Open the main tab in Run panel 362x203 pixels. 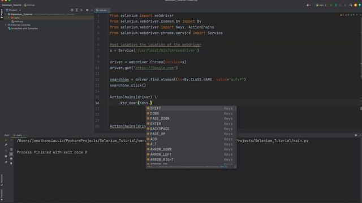[x=18, y=135]
